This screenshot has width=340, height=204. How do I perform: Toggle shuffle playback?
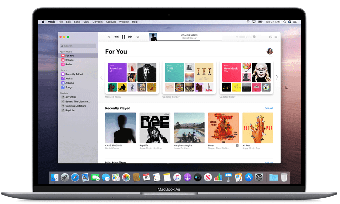pos(109,37)
